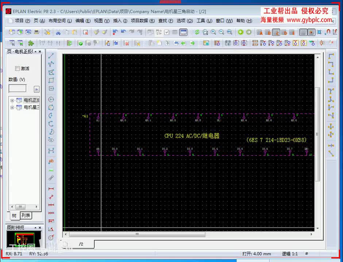343x262 pixels.
Task: Open the page navigator panel dropdown arrow
Action: pos(35,51)
